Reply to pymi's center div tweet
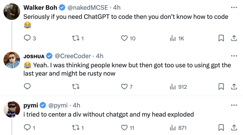This screenshot has height=135, width=243. tap(28, 128)
